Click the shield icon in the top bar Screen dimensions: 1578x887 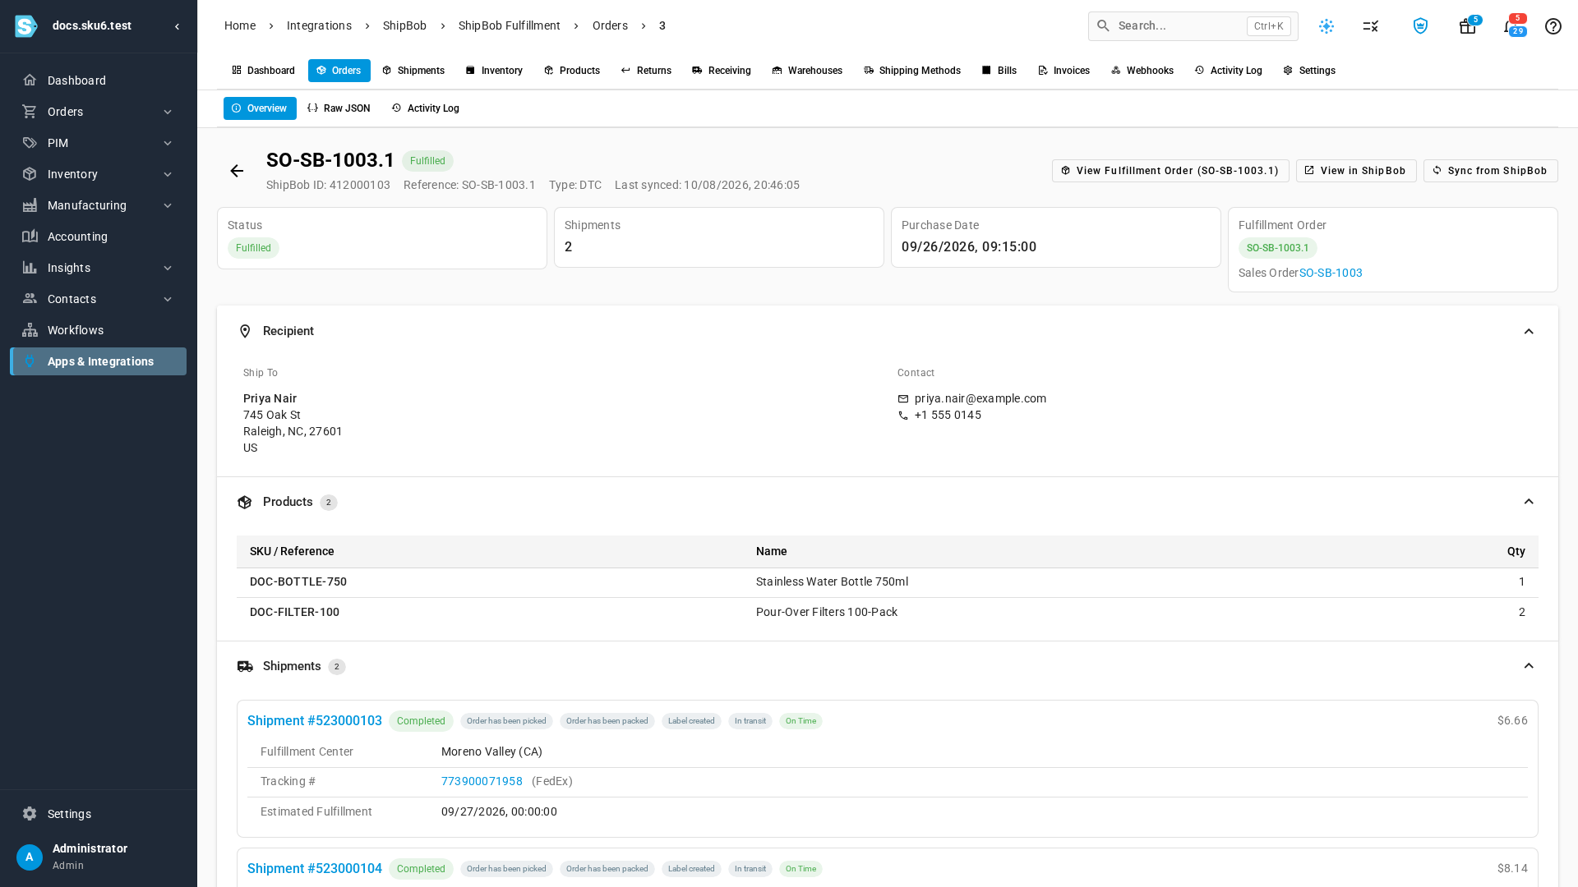click(x=1420, y=26)
